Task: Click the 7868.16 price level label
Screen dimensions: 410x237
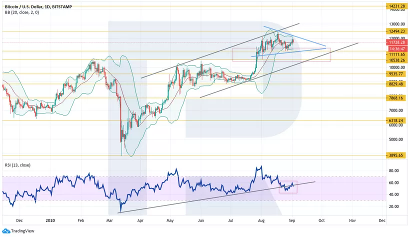Action: coord(396,98)
